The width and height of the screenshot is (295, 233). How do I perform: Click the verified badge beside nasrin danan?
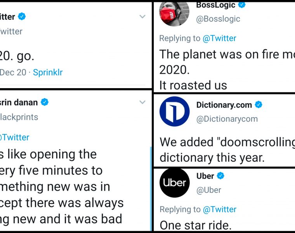tap(45, 103)
